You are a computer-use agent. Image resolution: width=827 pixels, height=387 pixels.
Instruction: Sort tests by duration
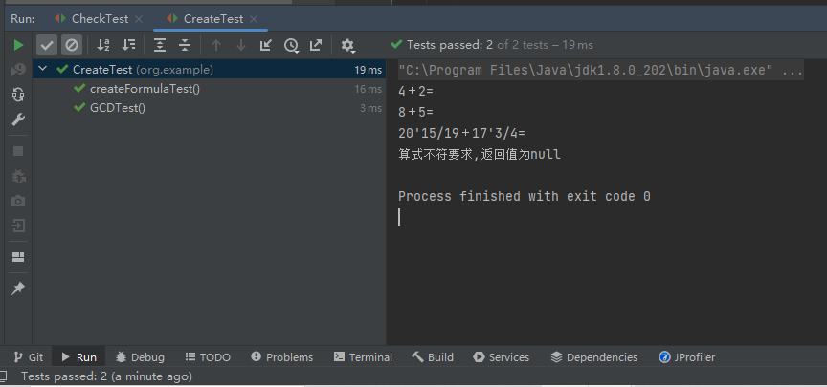[x=128, y=45]
